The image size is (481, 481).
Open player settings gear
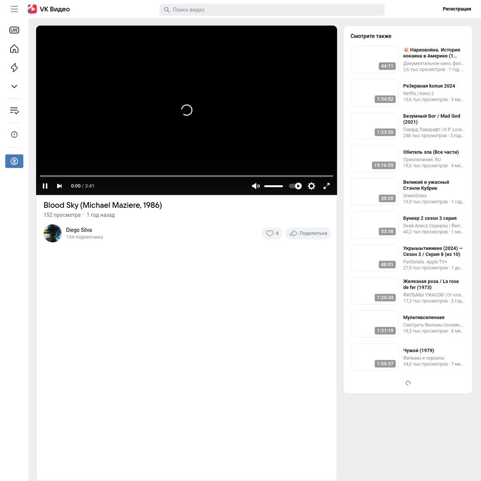coord(311,186)
